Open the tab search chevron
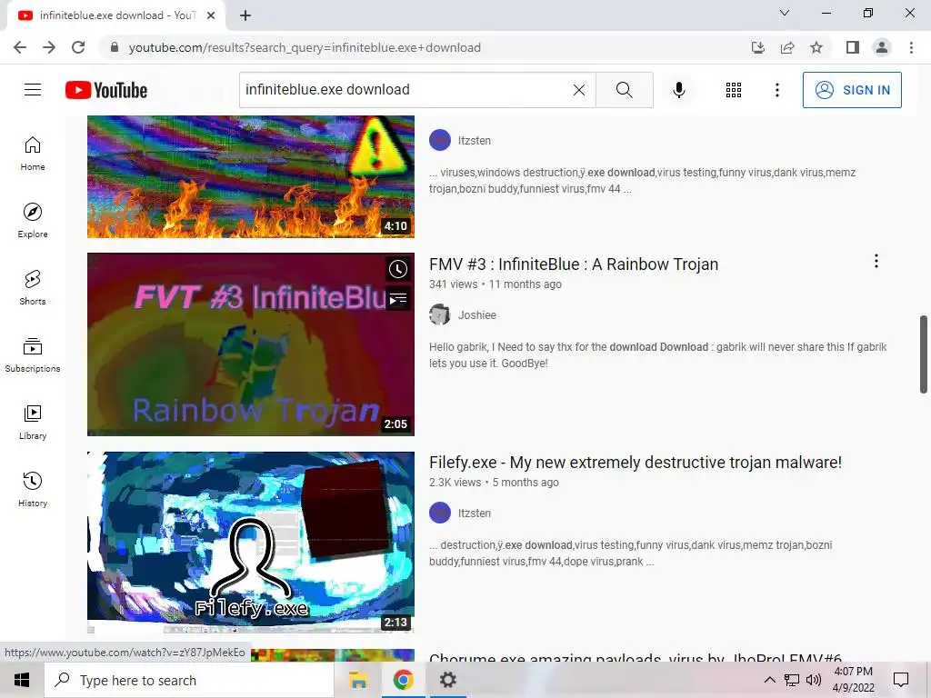The image size is (931, 698). tap(785, 13)
